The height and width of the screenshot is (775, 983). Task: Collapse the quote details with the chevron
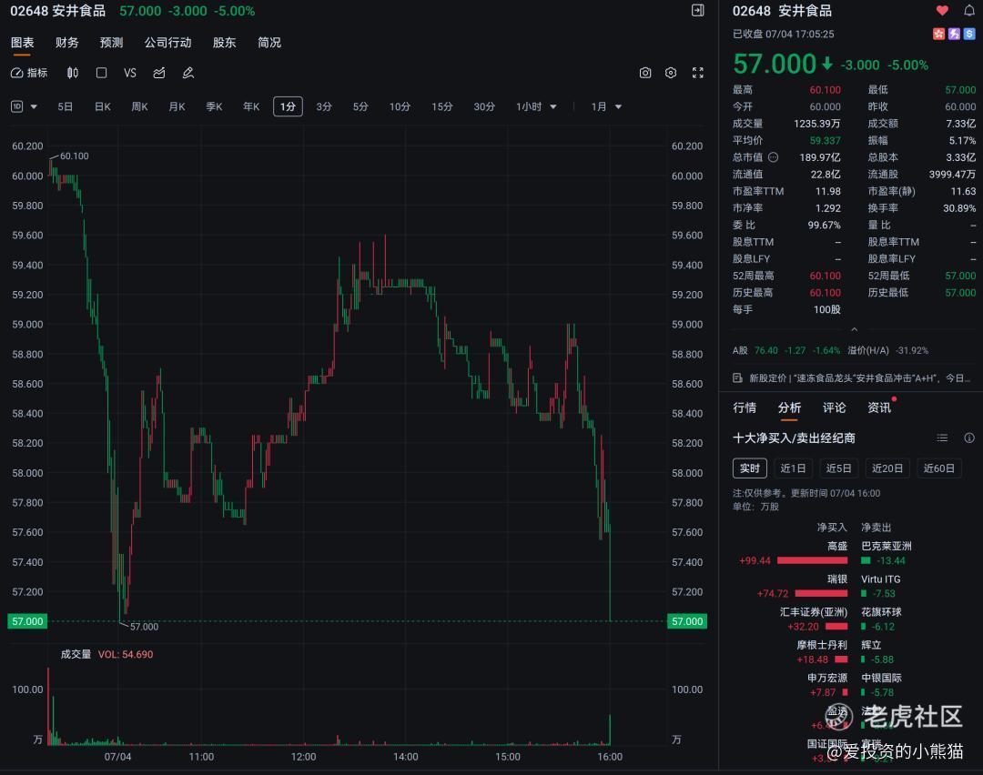click(x=854, y=329)
